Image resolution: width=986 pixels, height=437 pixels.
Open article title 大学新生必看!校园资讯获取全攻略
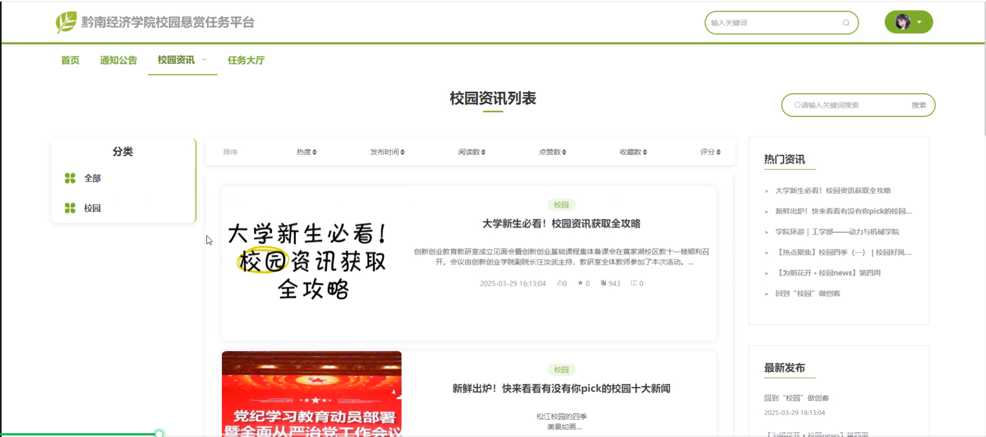[561, 224]
